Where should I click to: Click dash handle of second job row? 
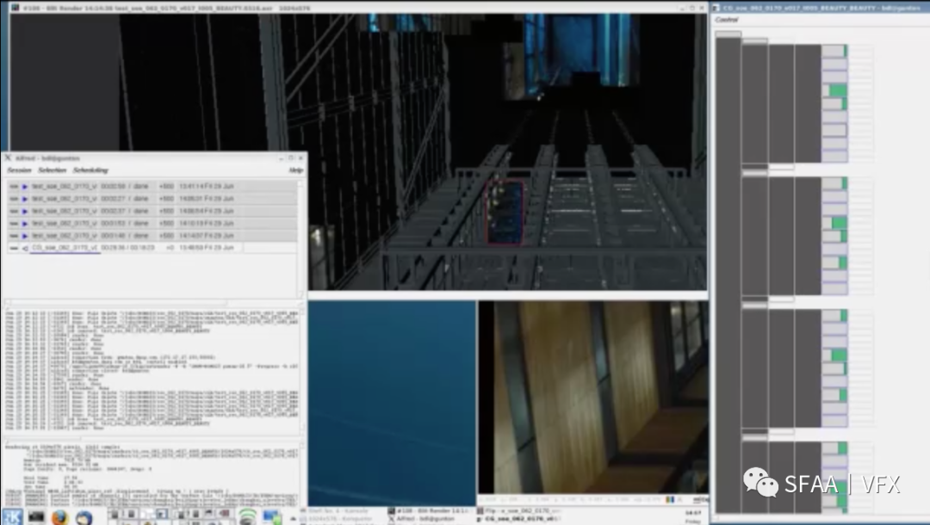tap(14, 199)
